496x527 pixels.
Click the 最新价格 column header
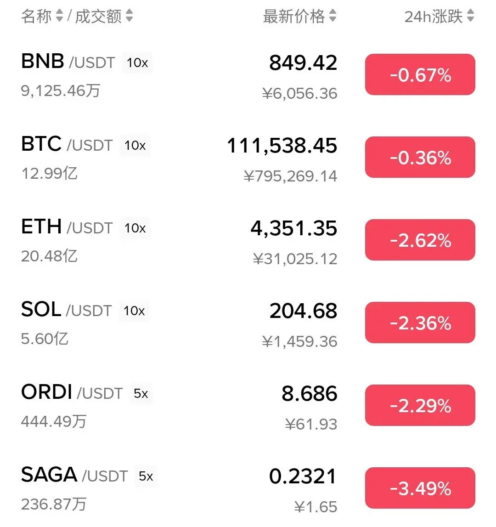coord(294,16)
